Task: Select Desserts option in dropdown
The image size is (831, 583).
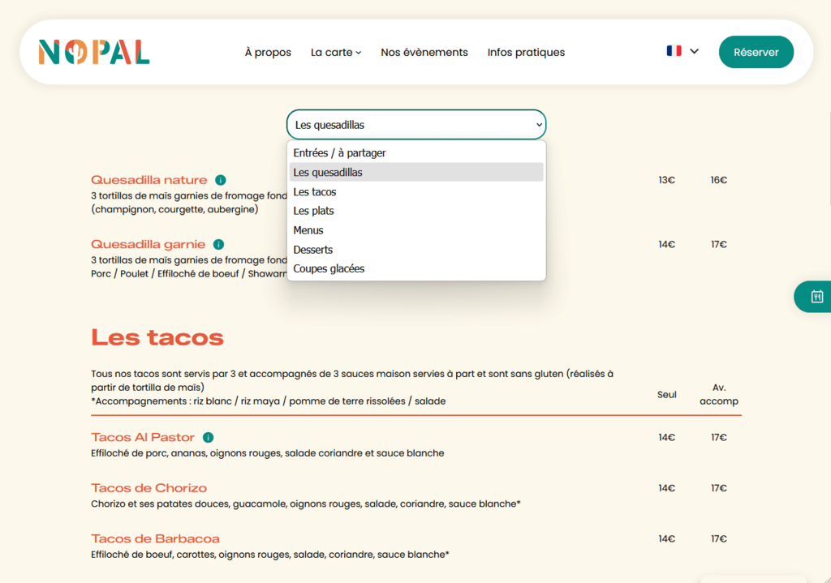Action: pos(313,250)
